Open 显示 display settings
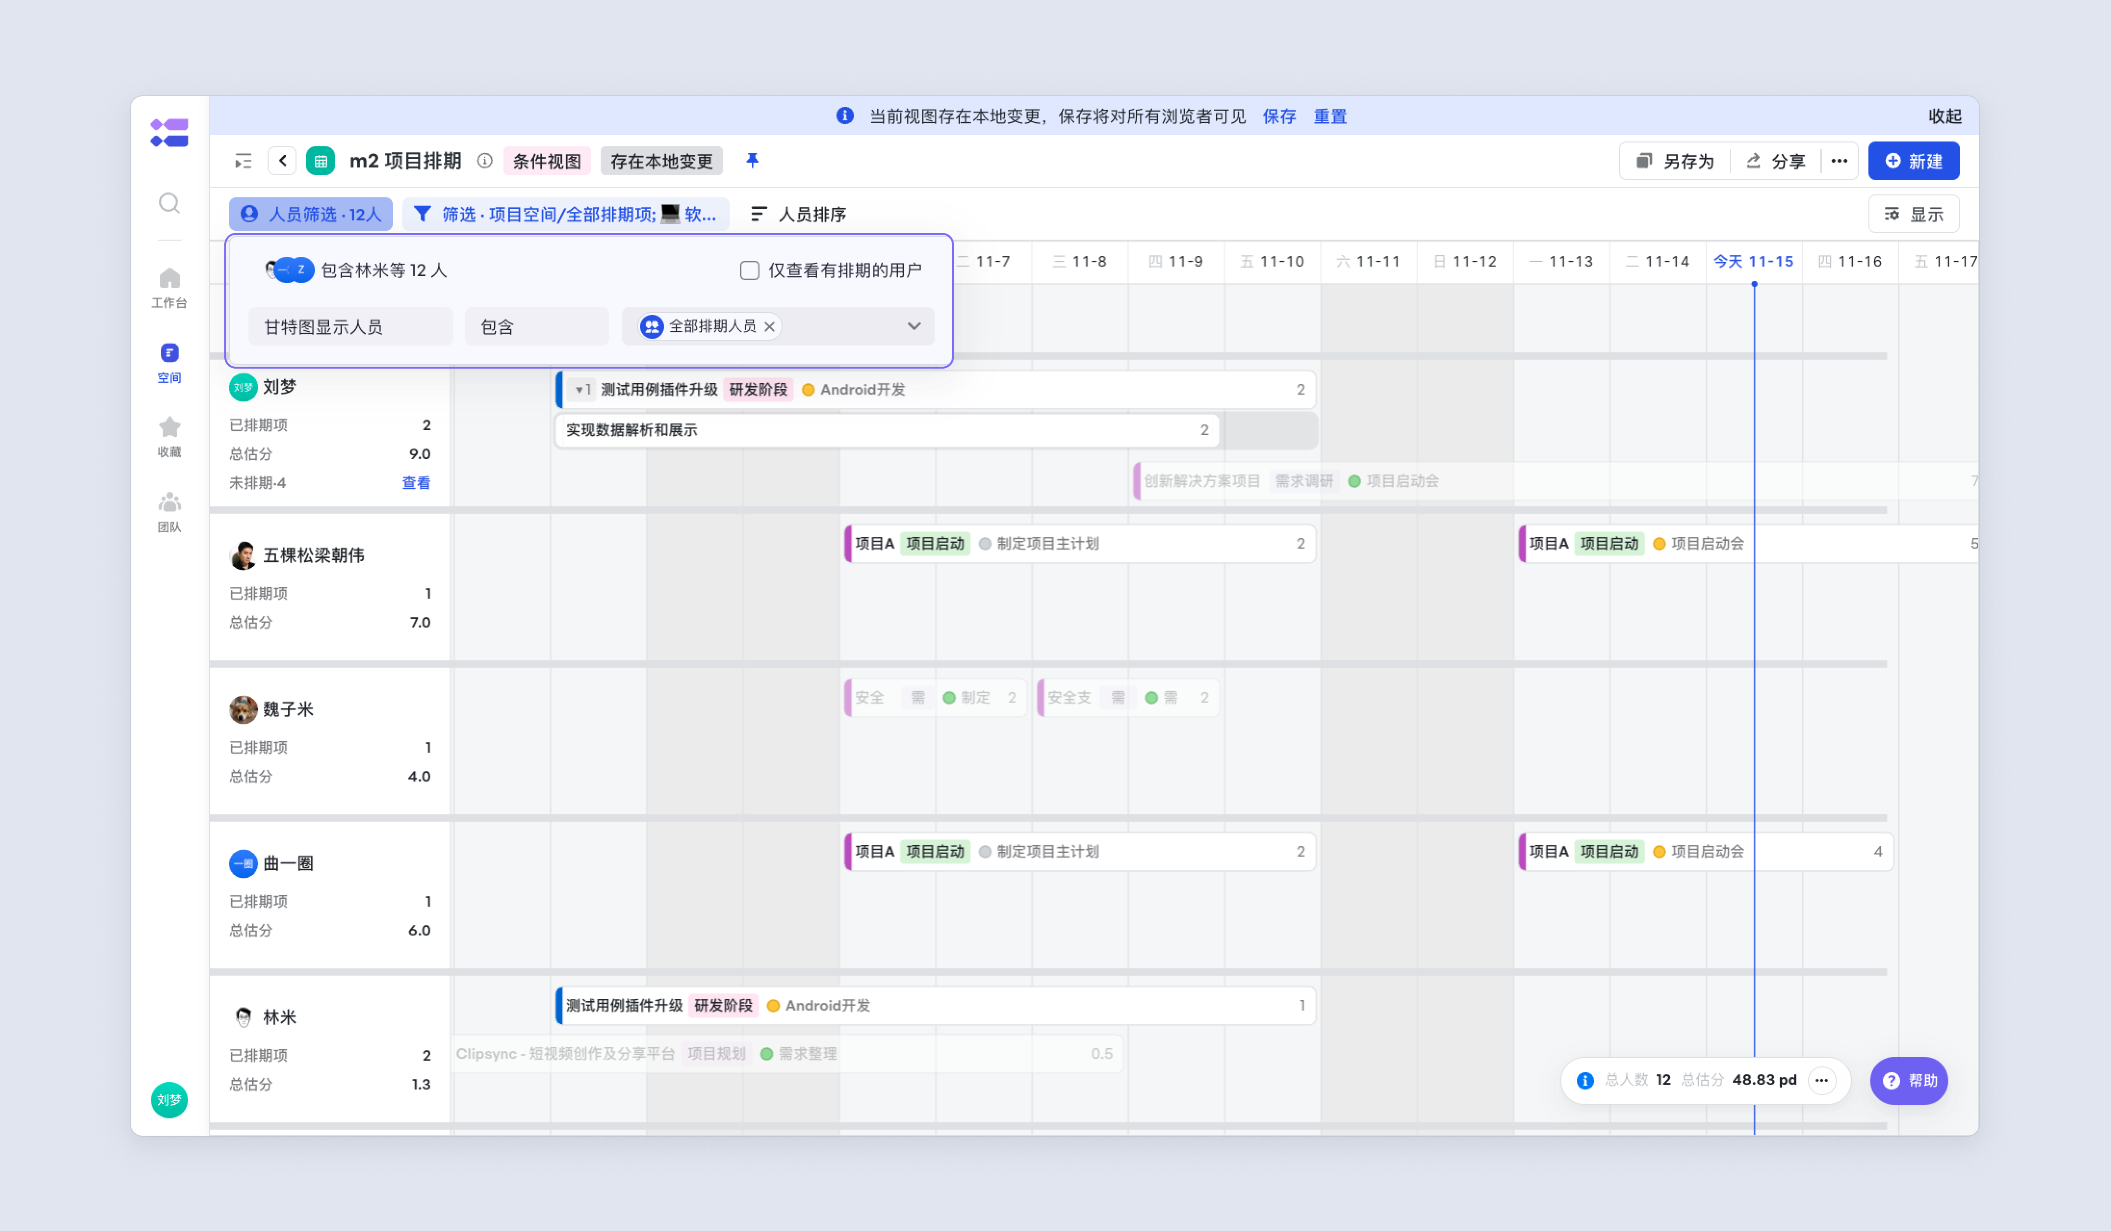Screen dimensions: 2111x1231 tap(1913, 214)
